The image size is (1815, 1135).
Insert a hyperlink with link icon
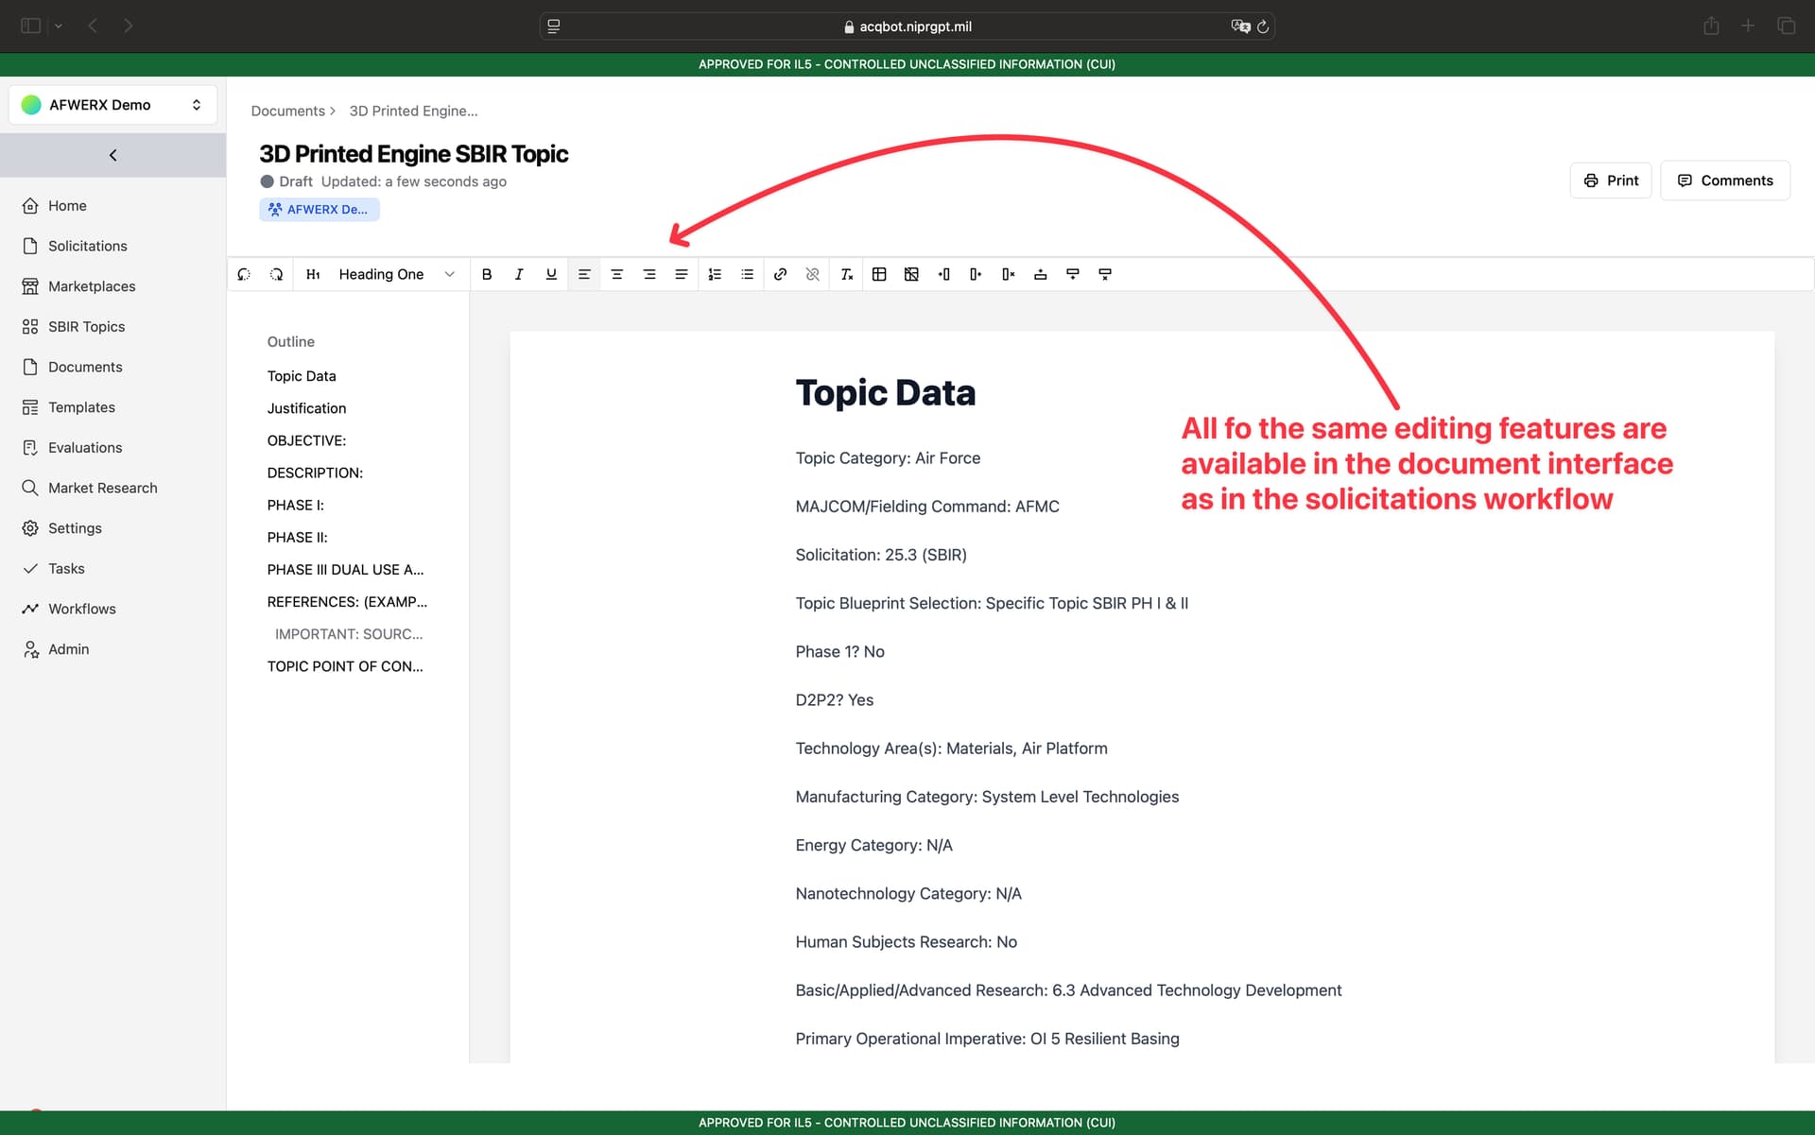point(780,274)
